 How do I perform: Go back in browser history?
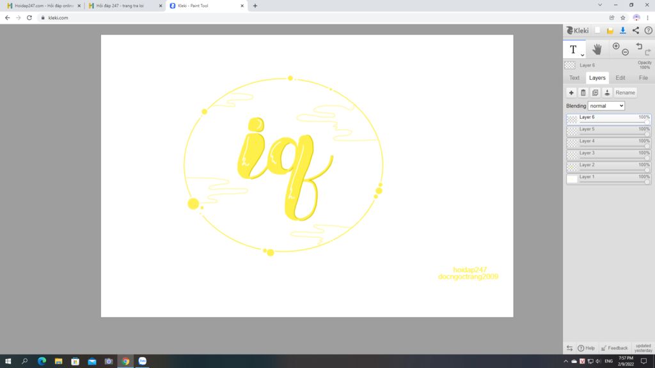coord(7,18)
